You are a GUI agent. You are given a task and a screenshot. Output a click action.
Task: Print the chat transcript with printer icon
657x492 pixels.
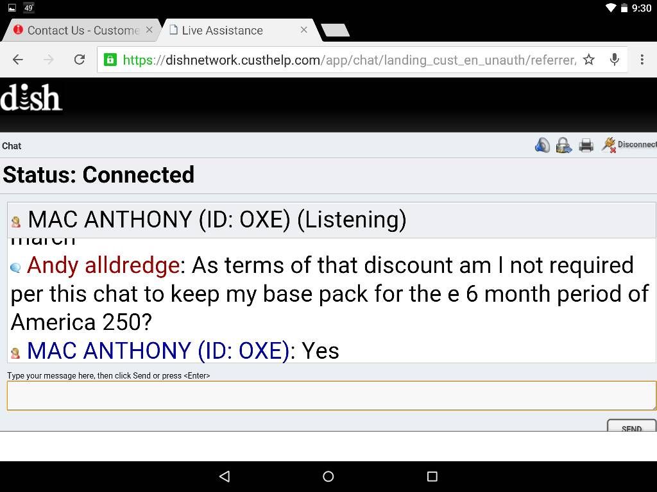[x=586, y=145]
